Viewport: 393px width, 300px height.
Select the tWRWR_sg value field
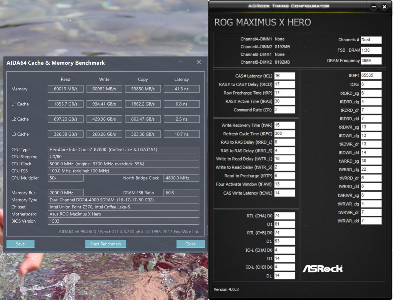point(371,195)
